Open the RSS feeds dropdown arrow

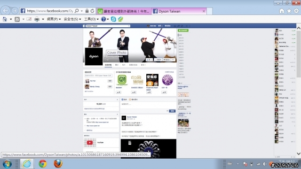pyautogui.click(x=23, y=19)
